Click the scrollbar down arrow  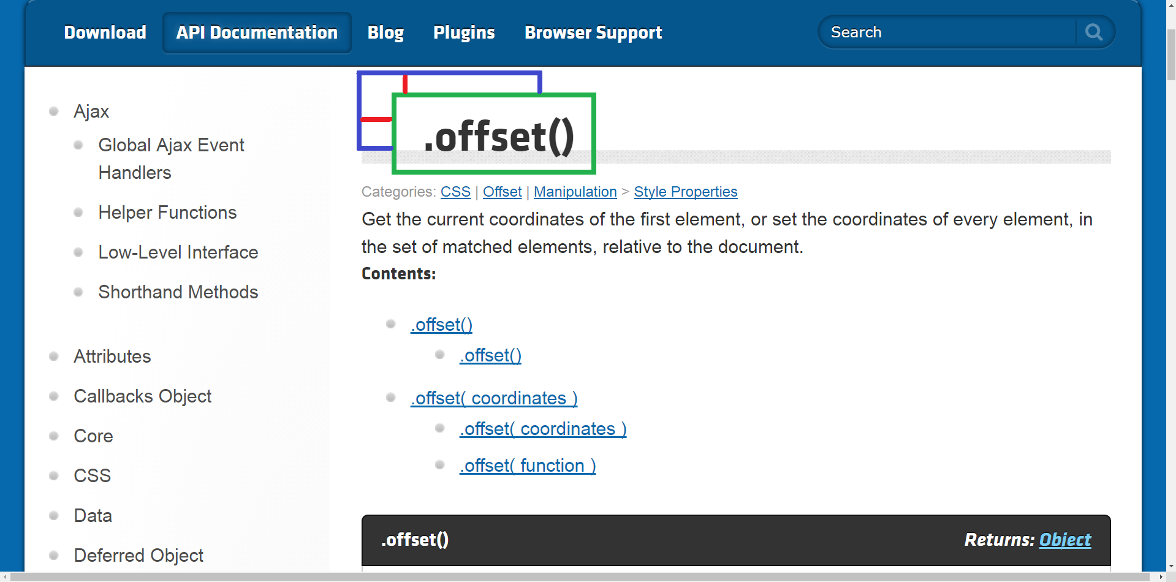[x=1170, y=567]
